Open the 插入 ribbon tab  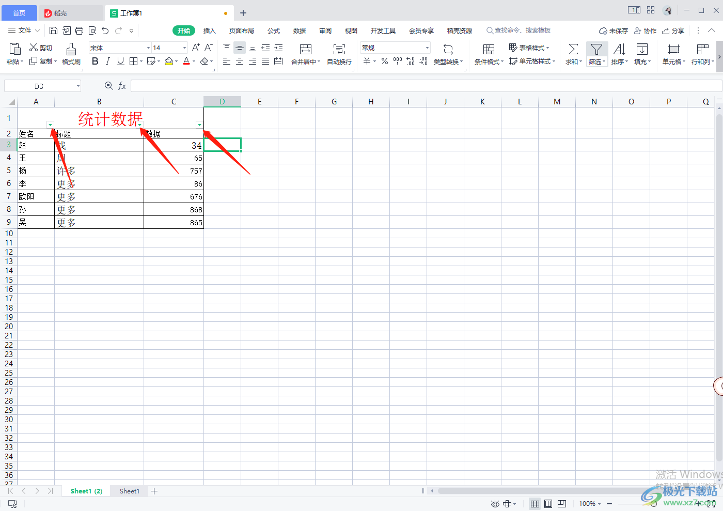(209, 31)
